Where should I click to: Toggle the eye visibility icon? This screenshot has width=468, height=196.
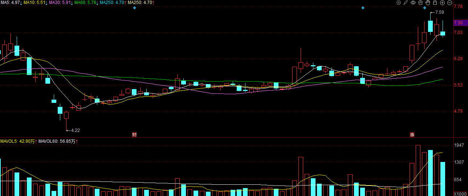[x=413, y=3]
